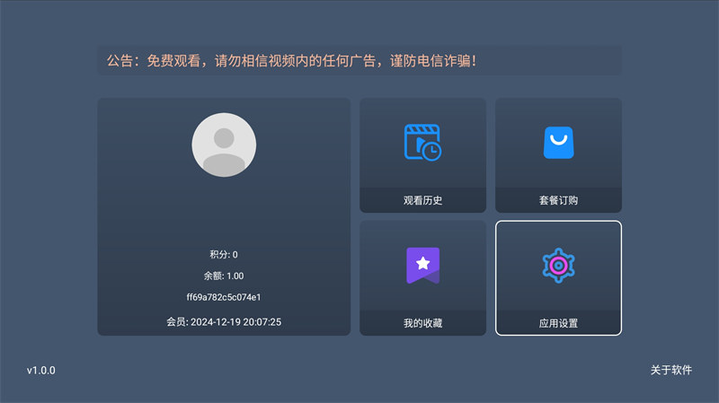The width and height of the screenshot is (719, 403).
Task: Click the shopping bag icon for packages
Action: click(558, 142)
